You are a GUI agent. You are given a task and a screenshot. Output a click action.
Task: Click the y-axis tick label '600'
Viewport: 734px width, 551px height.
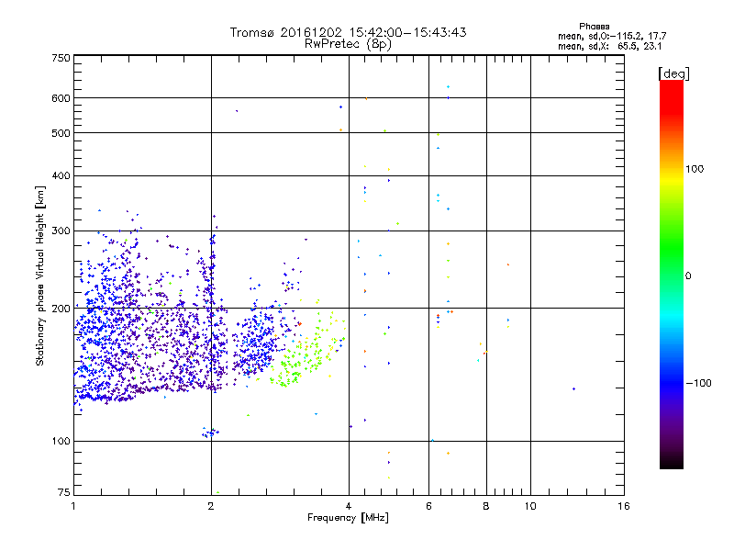point(61,98)
